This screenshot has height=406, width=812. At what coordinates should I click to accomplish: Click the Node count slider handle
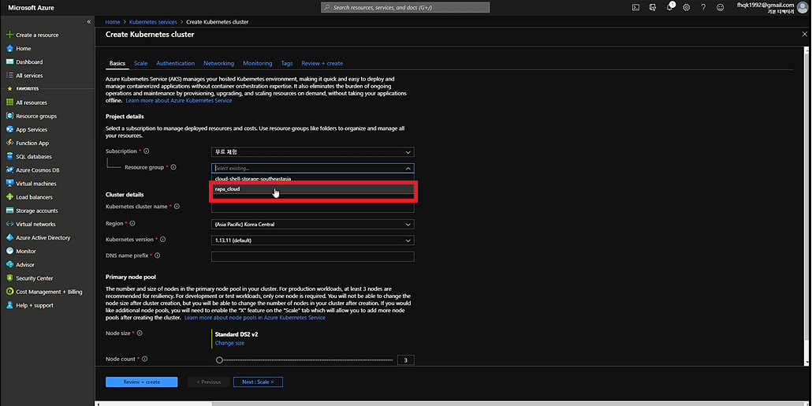219,360
